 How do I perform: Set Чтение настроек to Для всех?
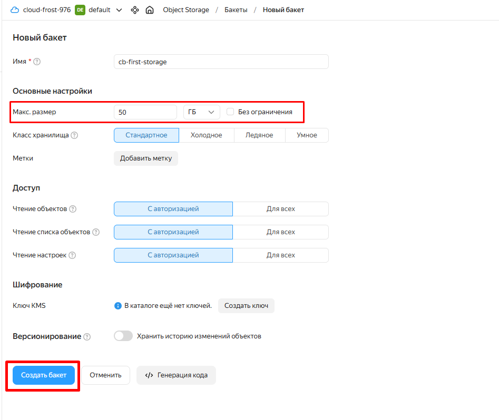tap(281, 255)
